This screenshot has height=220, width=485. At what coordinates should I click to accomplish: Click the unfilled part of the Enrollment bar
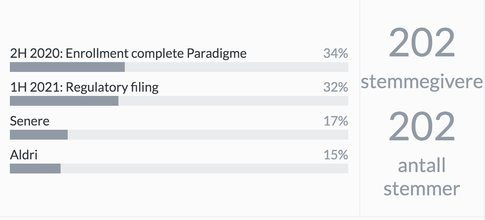(x=237, y=67)
